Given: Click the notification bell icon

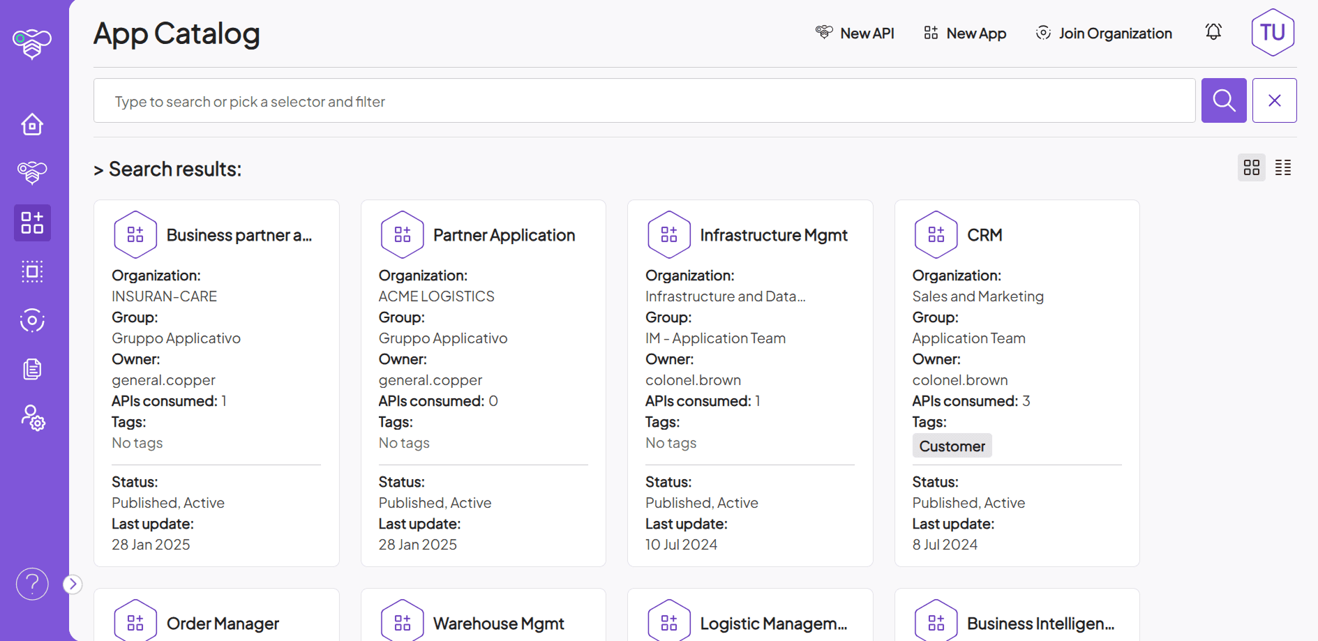Looking at the screenshot, I should (1213, 31).
